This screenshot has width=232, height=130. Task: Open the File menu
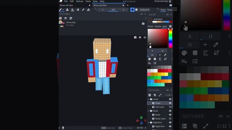pyautogui.click(x=66, y=1)
